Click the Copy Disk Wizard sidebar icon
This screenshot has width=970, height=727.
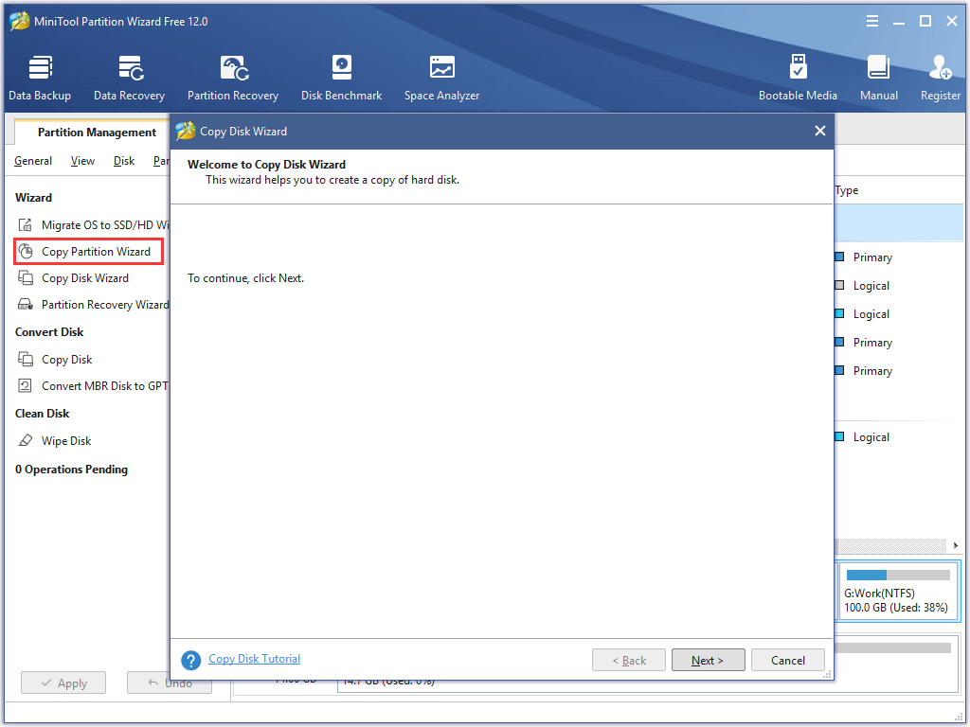pos(26,278)
